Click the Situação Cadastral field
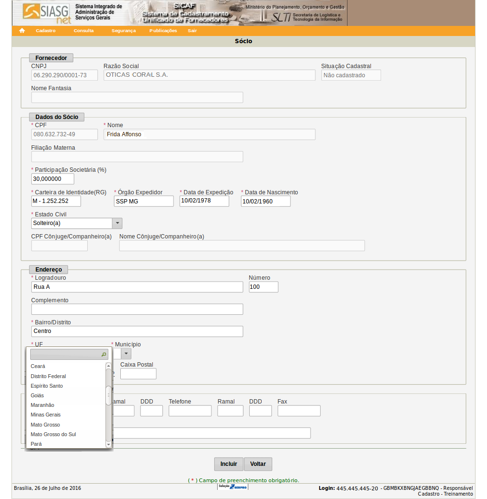Image resolution: width=487 pixels, height=499 pixels. (x=351, y=75)
